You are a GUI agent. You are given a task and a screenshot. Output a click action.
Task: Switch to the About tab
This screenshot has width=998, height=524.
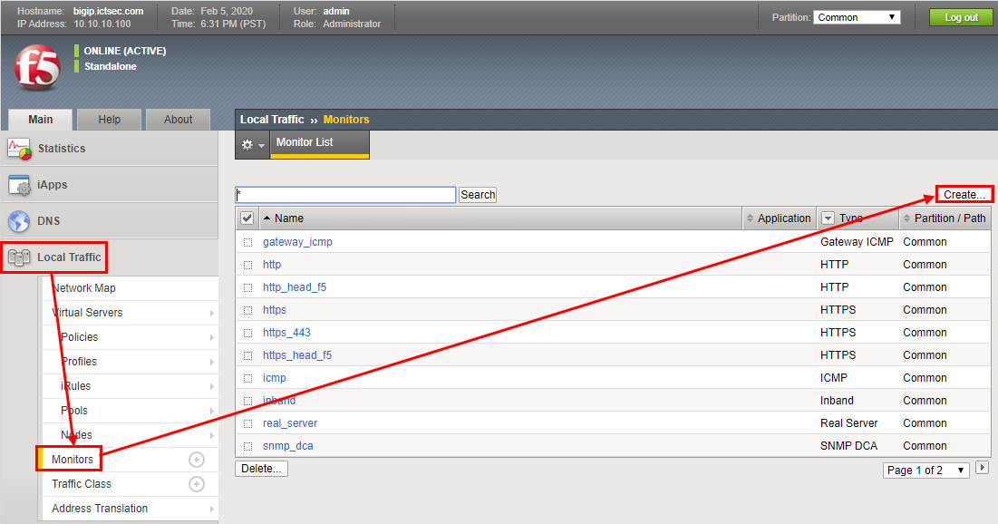[x=179, y=120]
